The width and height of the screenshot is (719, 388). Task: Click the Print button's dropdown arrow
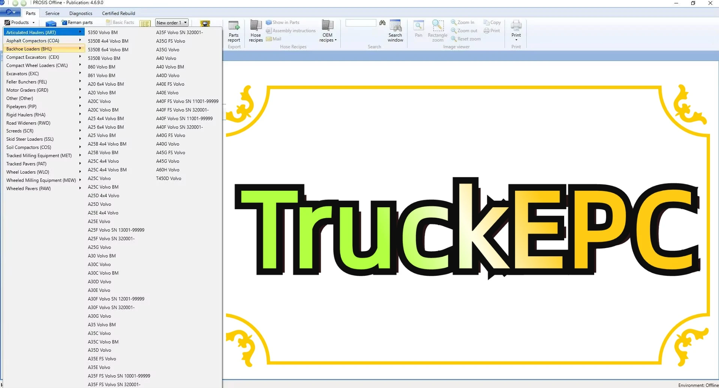tap(516, 40)
